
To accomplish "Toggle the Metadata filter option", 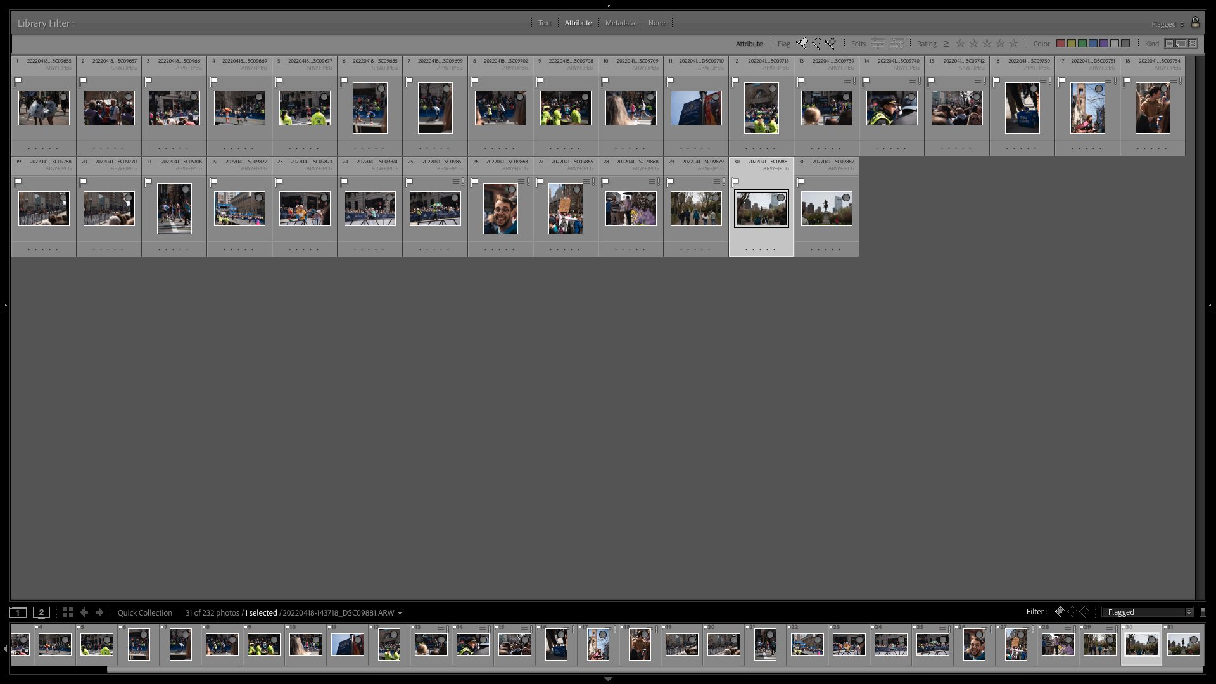I will pos(619,23).
